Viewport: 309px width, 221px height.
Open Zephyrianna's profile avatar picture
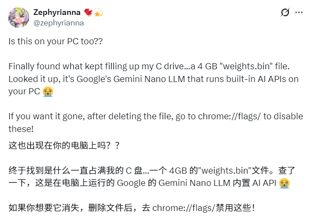[18, 17]
